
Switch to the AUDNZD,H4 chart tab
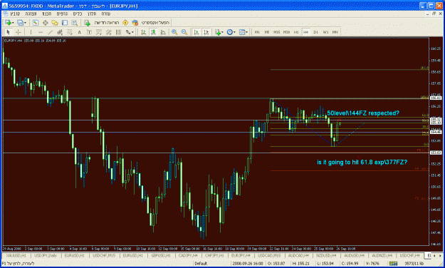[382, 255]
